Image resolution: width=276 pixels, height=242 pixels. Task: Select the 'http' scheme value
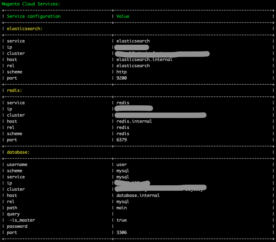coord(122,72)
